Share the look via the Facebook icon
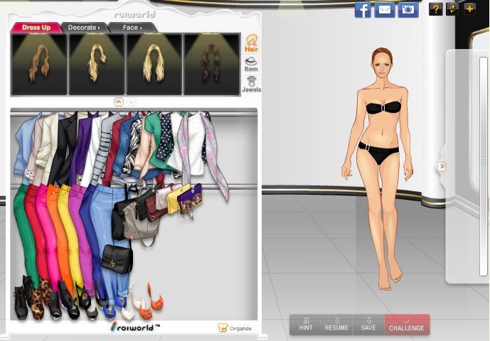The height and width of the screenshot is (341, 490). [363, 10]
